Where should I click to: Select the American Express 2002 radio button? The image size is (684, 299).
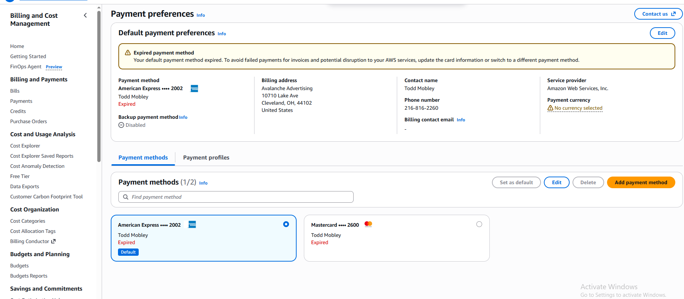click(286, 224)
